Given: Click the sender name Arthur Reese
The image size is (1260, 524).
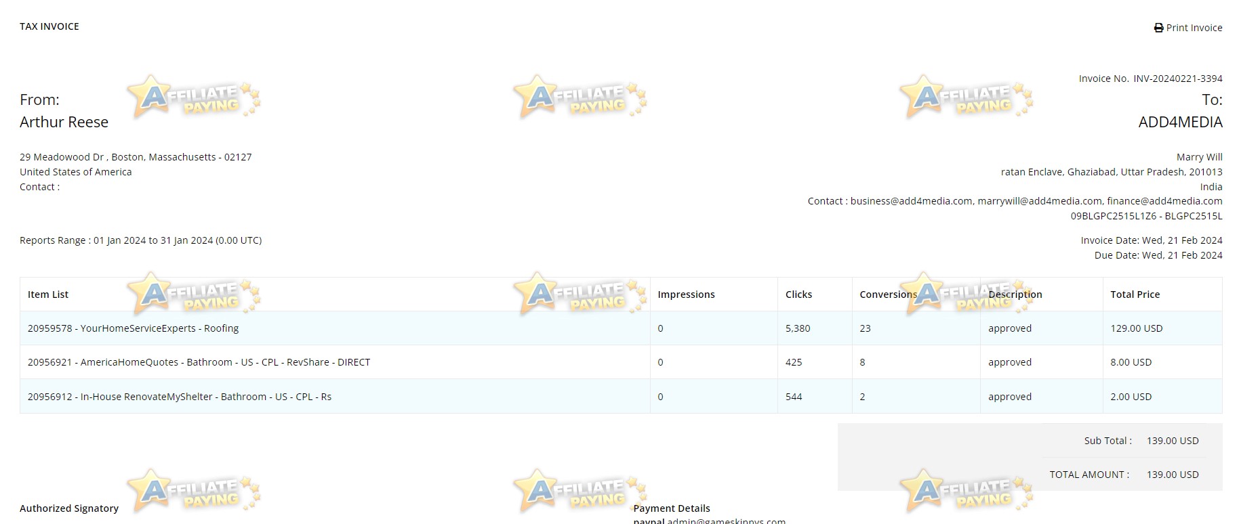Looking at the screenshot, I should pyautogui.click(x=64, y=122).
